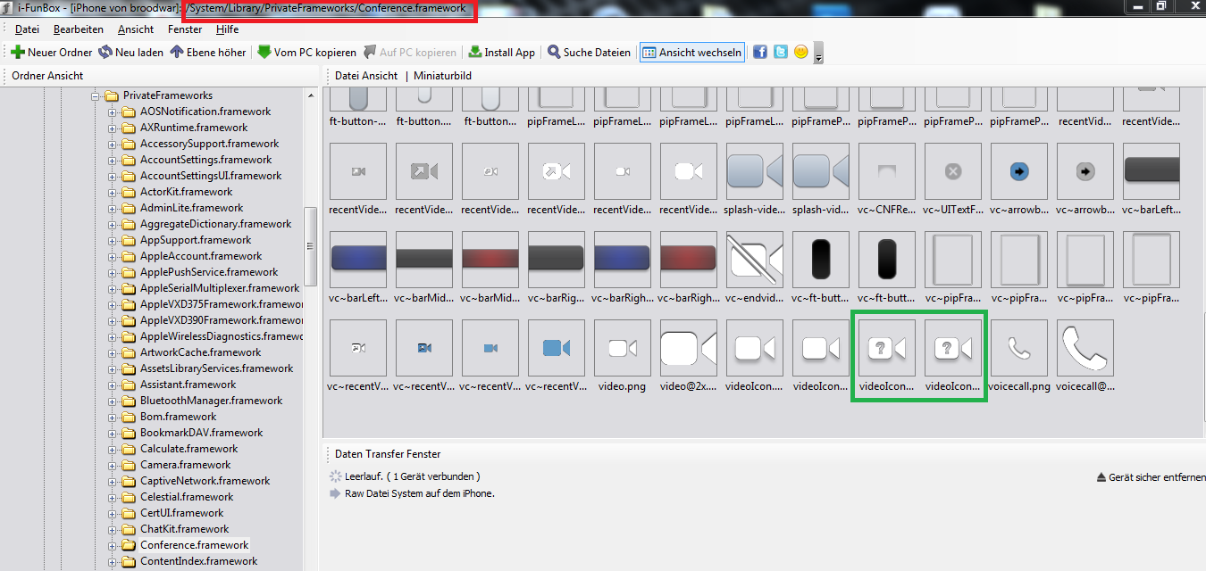Click the Twitter icon in toolbar
This screenshot has width=1206, height=571.
pyautogui.click(x=781, y=53)
